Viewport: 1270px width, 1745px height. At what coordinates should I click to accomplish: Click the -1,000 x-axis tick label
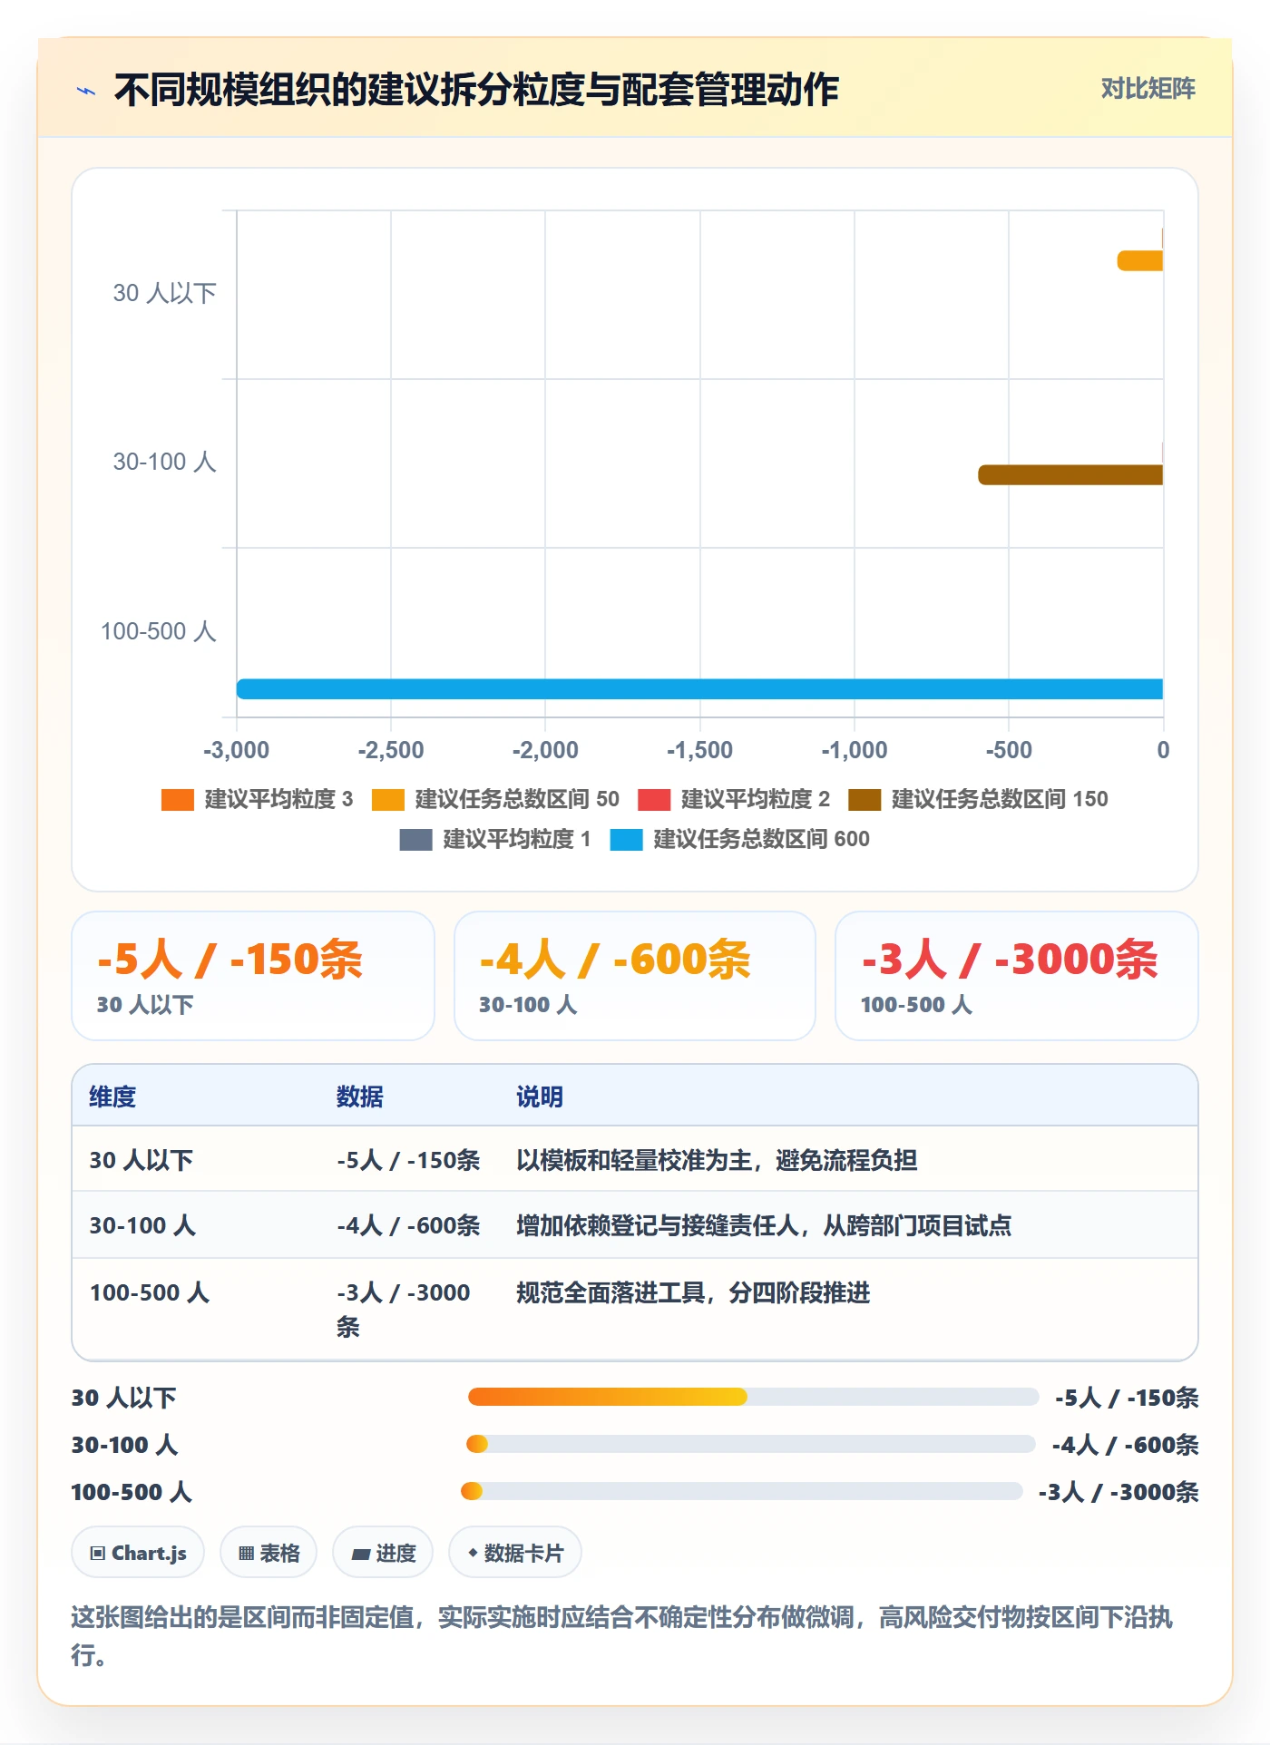point(855,750)
